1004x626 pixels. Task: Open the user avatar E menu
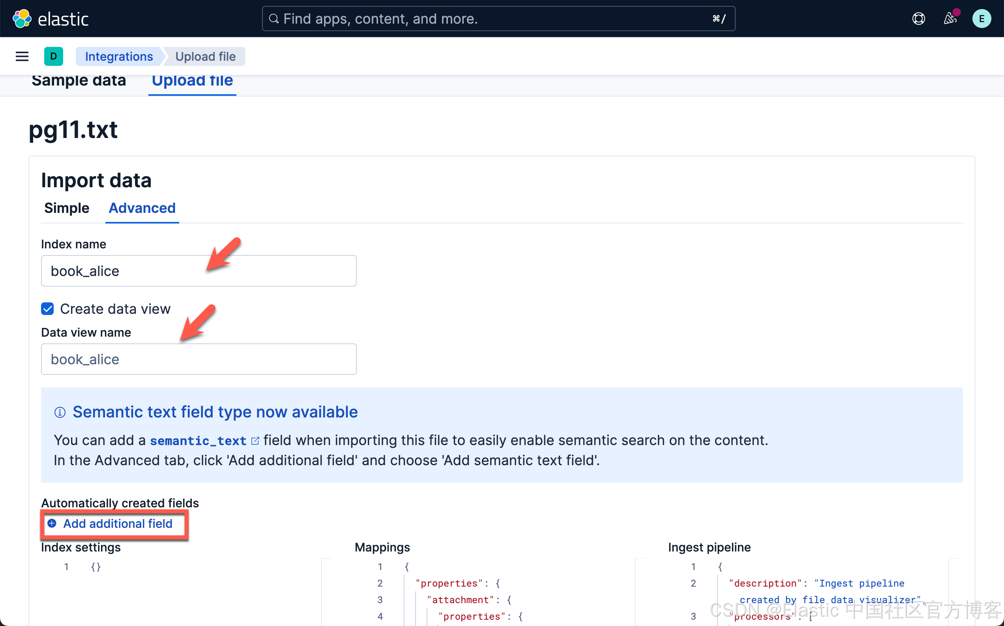click(981, 19)
